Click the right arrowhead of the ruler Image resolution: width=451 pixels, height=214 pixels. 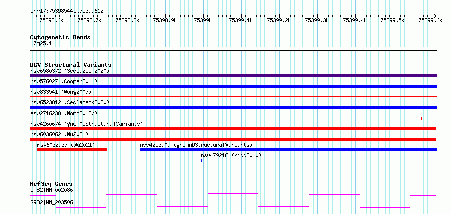tap(435, 16)
